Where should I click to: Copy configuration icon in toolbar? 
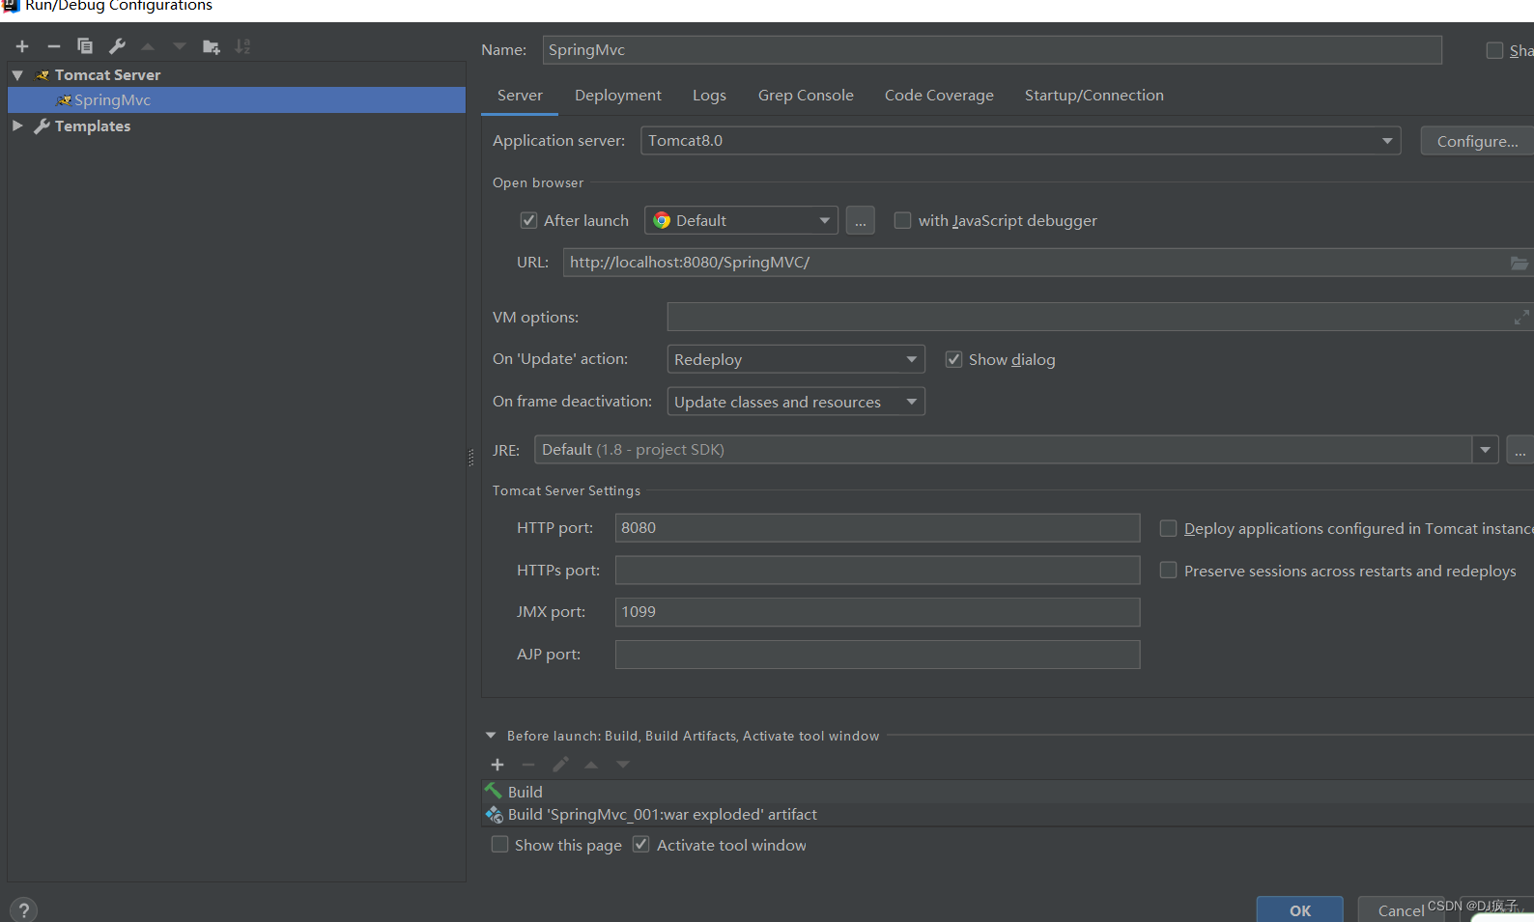click(85, 46)
